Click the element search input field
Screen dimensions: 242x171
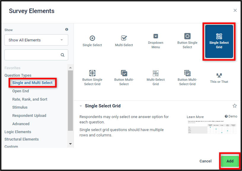tap(36, 55)
